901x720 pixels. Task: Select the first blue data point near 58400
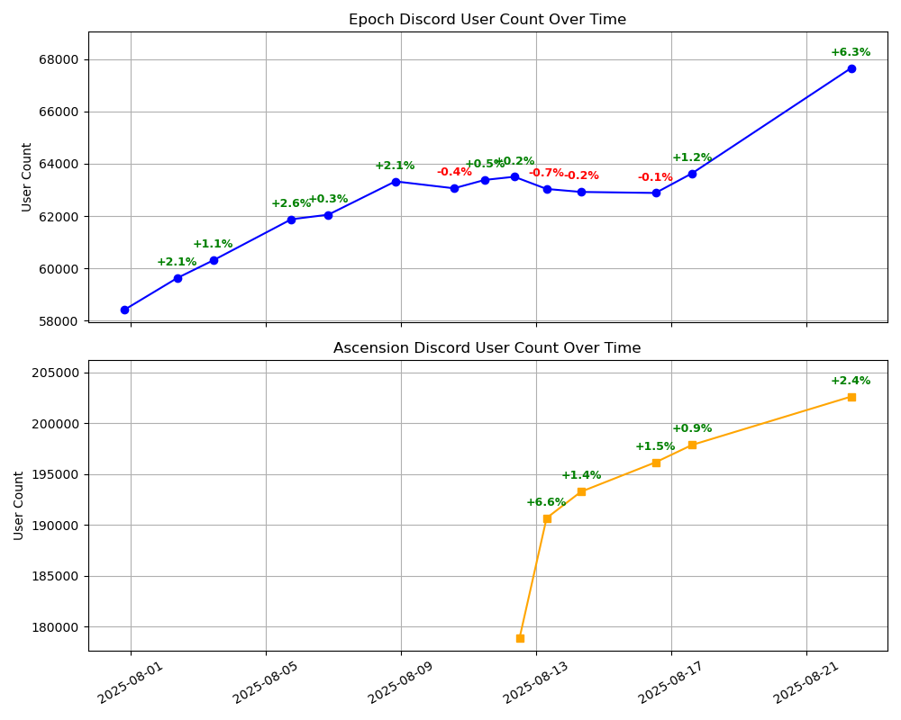124,310
